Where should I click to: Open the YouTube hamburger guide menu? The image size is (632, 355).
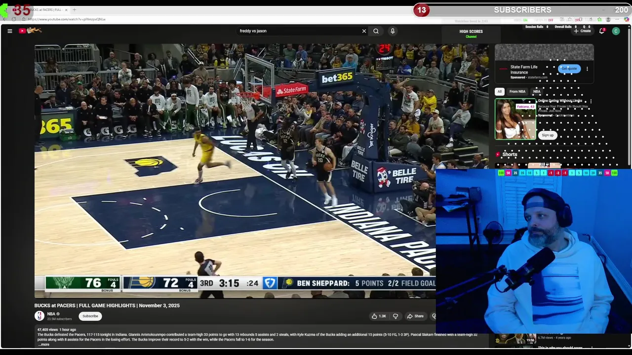click(9, 31)
